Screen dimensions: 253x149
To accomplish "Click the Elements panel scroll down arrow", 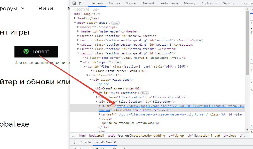I will pos(247,130).
